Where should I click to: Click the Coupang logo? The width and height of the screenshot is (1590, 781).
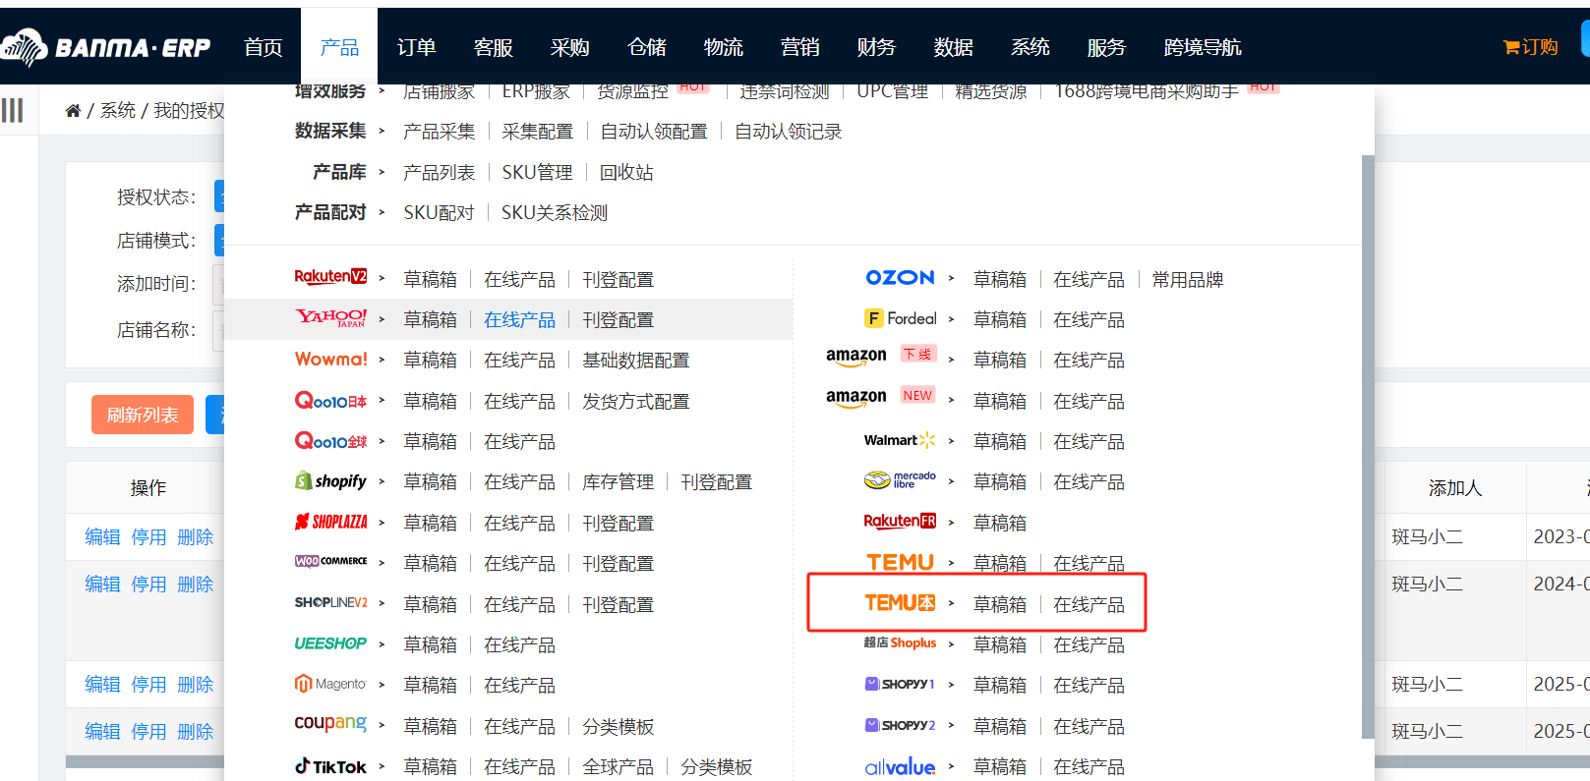click(331, 723)
